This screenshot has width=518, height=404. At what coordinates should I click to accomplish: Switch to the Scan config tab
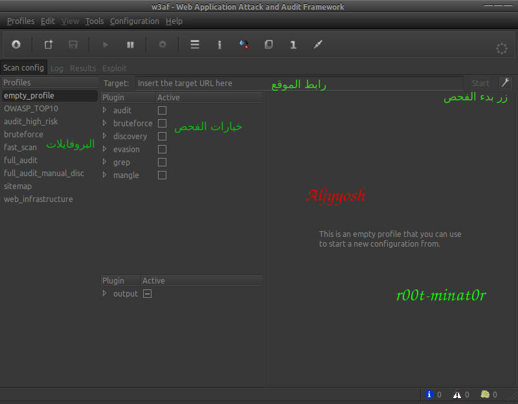[23, 68]
